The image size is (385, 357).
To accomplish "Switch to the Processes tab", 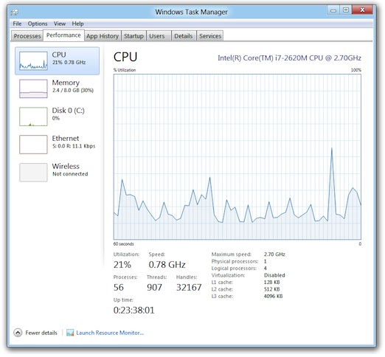I will point(27,36).
